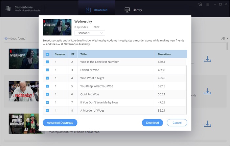Switch to the Download tab

[x=96, y=10]
